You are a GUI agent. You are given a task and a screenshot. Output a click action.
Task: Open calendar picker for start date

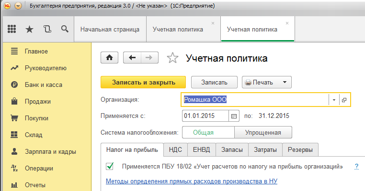(x=234, y=116)
